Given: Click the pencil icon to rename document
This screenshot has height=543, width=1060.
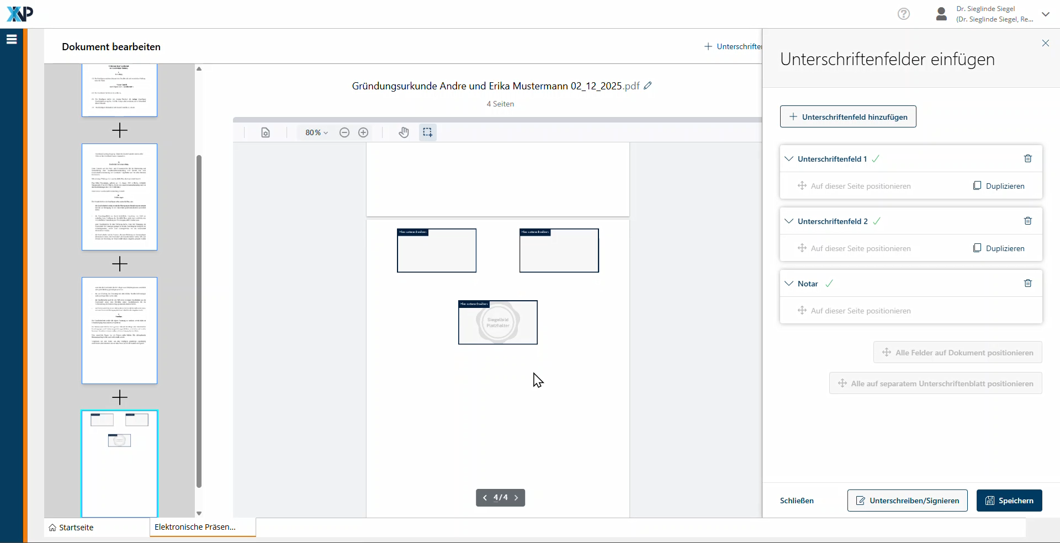Looking at the screenshot, I should (648, 86).
